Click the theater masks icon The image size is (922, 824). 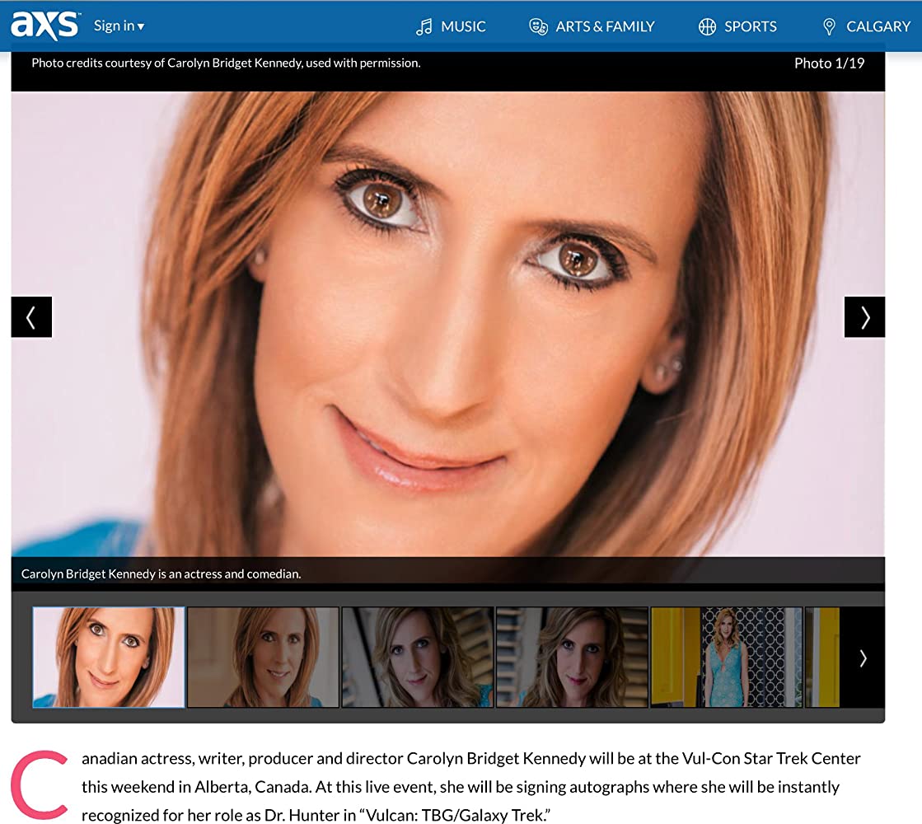tap(538, 27)
